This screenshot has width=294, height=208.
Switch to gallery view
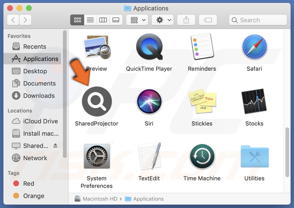point(116,20)
